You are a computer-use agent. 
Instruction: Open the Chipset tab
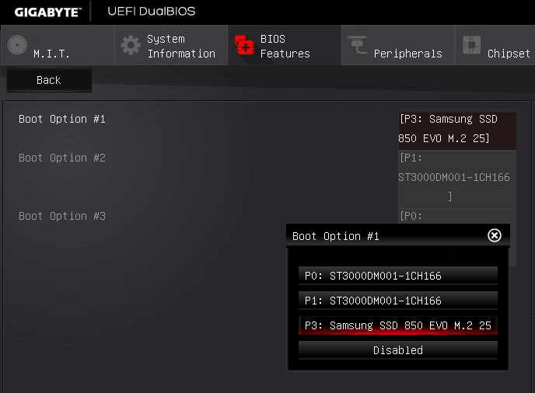point(495,45)
